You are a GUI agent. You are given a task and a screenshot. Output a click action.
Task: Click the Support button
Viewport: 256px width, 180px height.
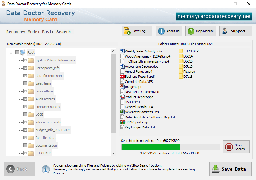coord(236,31)
